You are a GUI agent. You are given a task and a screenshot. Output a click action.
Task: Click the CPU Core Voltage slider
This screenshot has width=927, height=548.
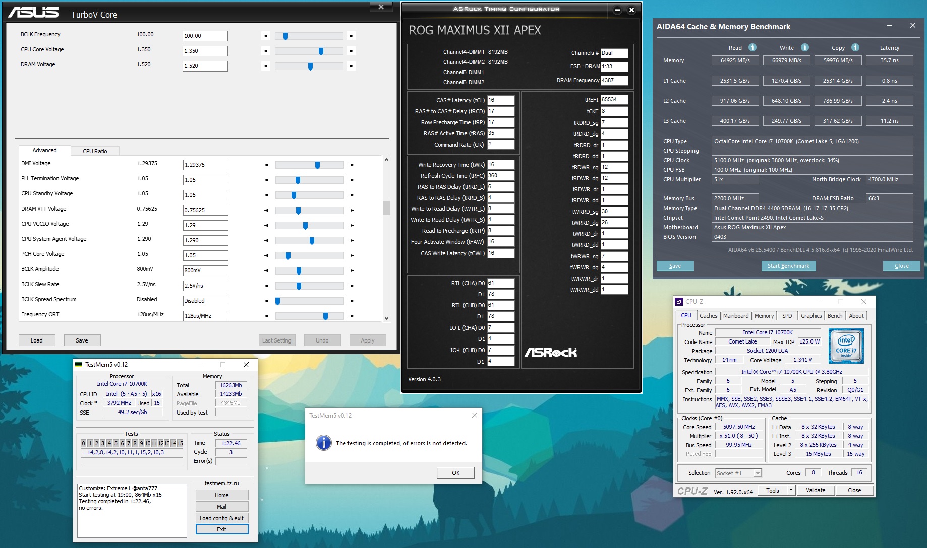click(309, 51)
